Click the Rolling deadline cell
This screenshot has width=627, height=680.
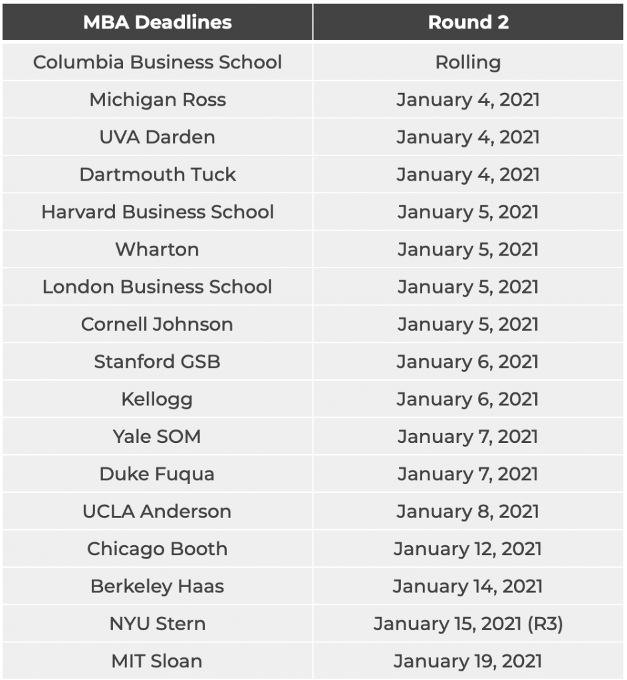pyautogui.click(x=468, y=62)
